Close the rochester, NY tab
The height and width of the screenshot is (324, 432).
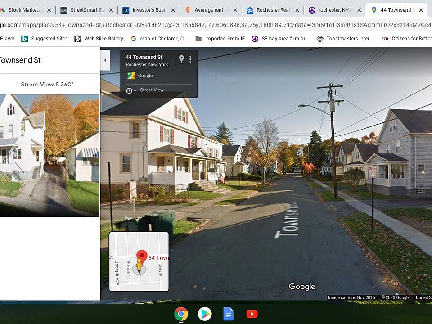click(x=359, y=10)
